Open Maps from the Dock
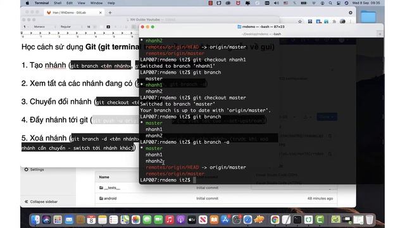This screenshot has height=228, width=405. (125, 220)
